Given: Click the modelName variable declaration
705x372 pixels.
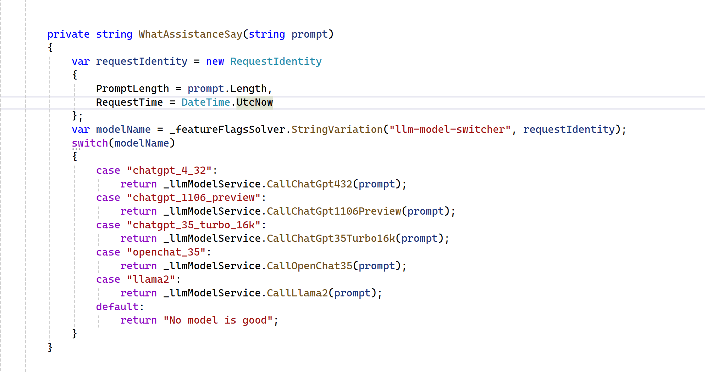Looking at the screenshot, I should [x=123, y=130].
